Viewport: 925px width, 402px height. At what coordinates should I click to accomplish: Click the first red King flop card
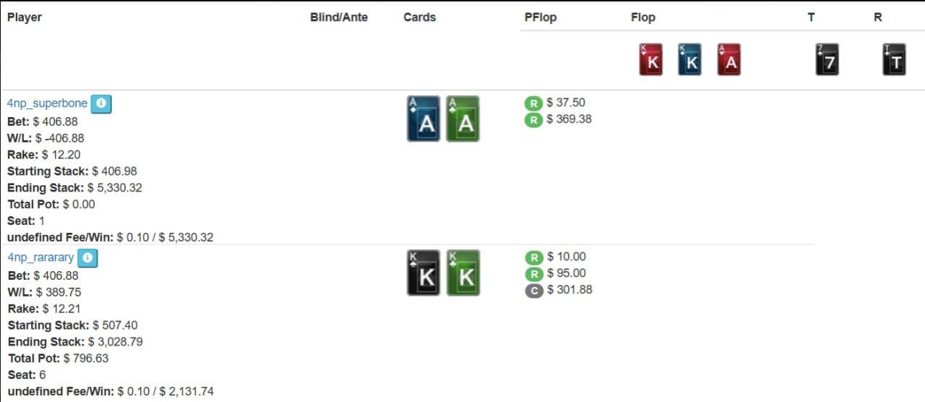click(651, 60)
